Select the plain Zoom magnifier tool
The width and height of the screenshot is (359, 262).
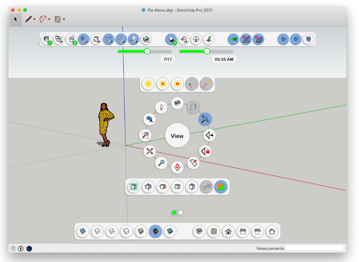click(161, 163)
